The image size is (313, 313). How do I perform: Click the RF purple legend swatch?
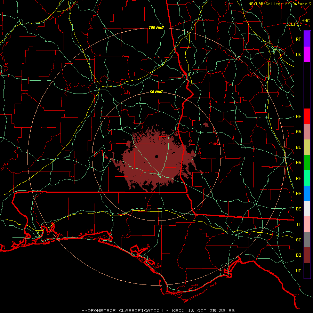[307, 39]
